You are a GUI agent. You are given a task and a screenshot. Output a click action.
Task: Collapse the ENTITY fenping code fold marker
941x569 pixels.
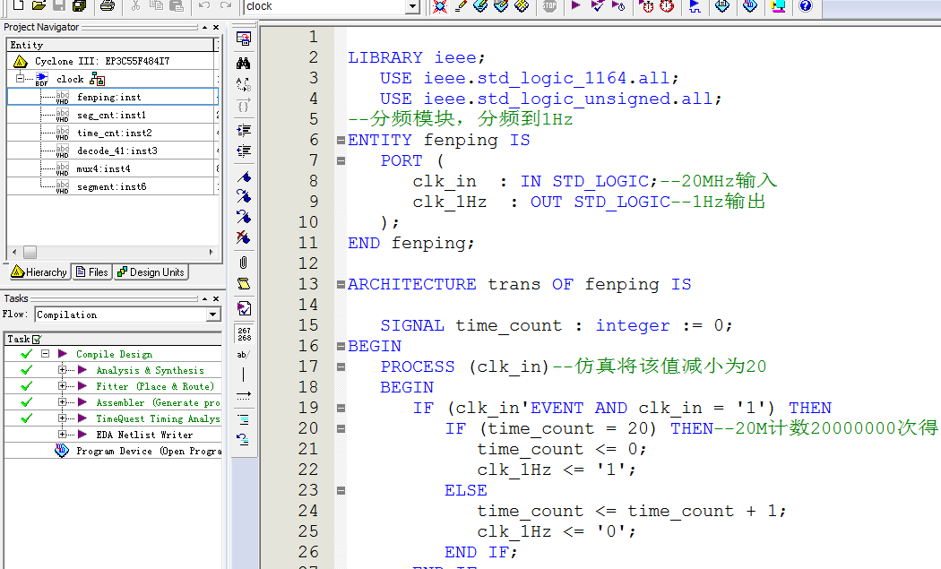(341, 141)
